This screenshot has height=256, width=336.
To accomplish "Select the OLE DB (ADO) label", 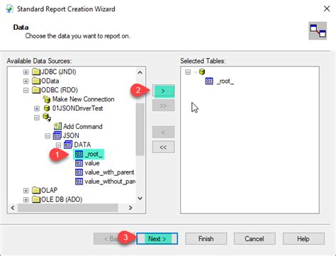I will coord(62,199).
